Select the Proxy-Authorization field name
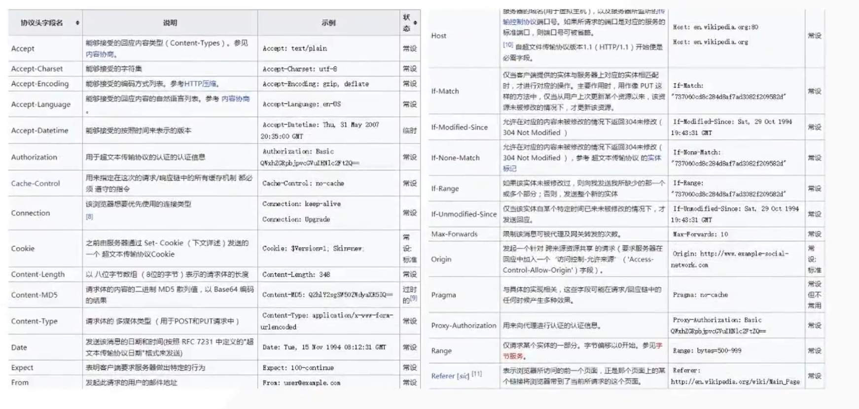 coord(464,325)
